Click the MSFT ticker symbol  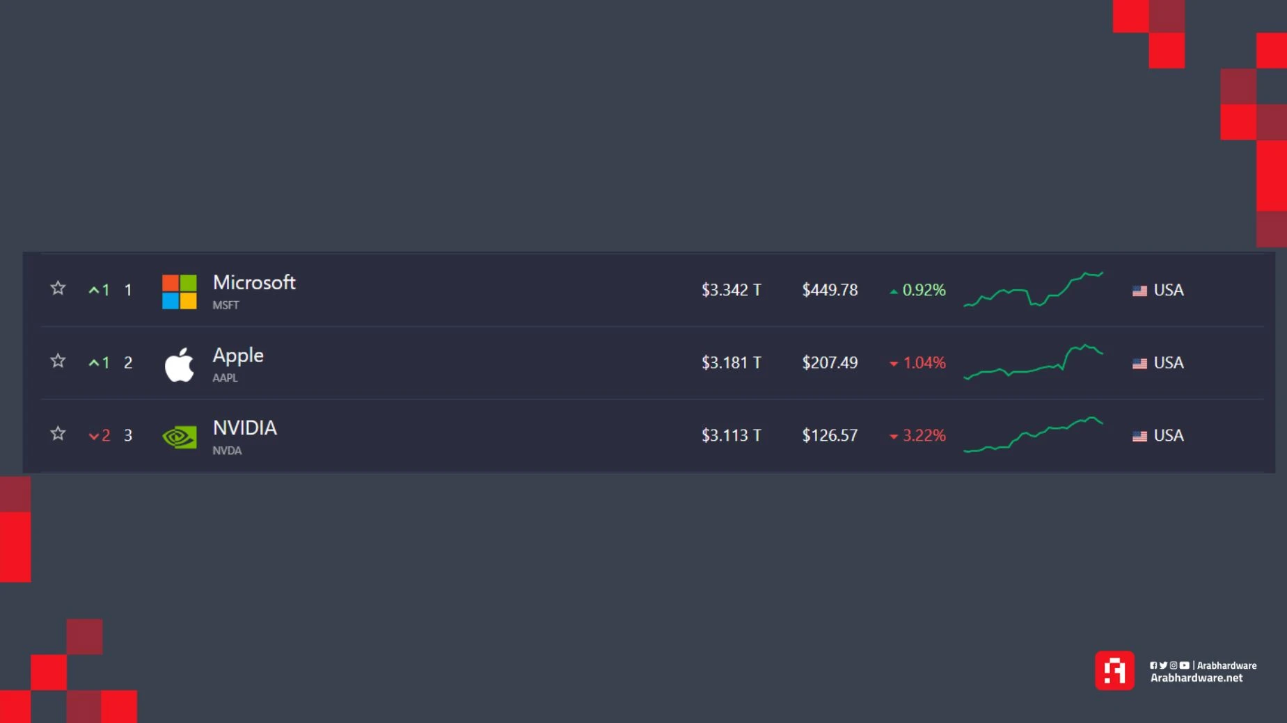coord(226,305)
